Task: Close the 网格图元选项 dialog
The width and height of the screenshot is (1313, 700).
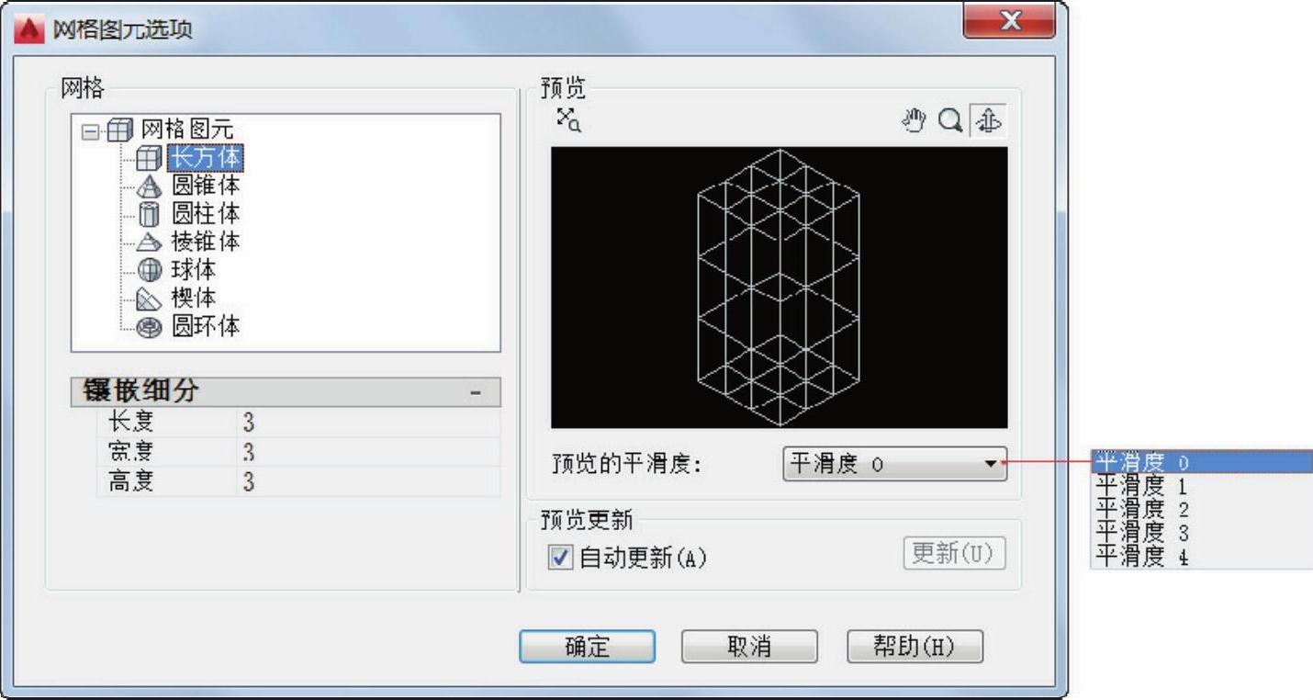Action: coord(1011,21)
